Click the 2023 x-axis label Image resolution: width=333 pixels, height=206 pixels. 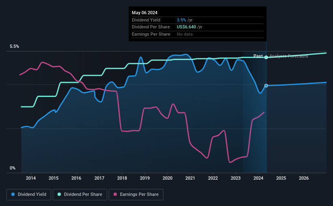236,178
